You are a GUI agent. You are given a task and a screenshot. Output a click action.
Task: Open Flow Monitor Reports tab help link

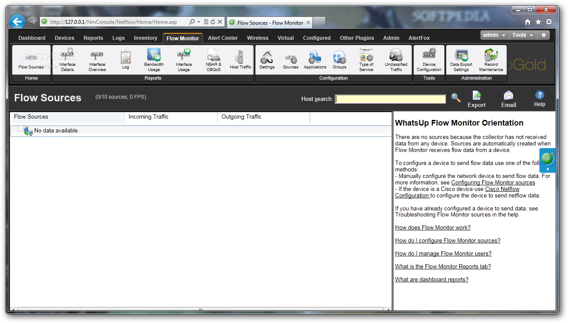point(443,266)
